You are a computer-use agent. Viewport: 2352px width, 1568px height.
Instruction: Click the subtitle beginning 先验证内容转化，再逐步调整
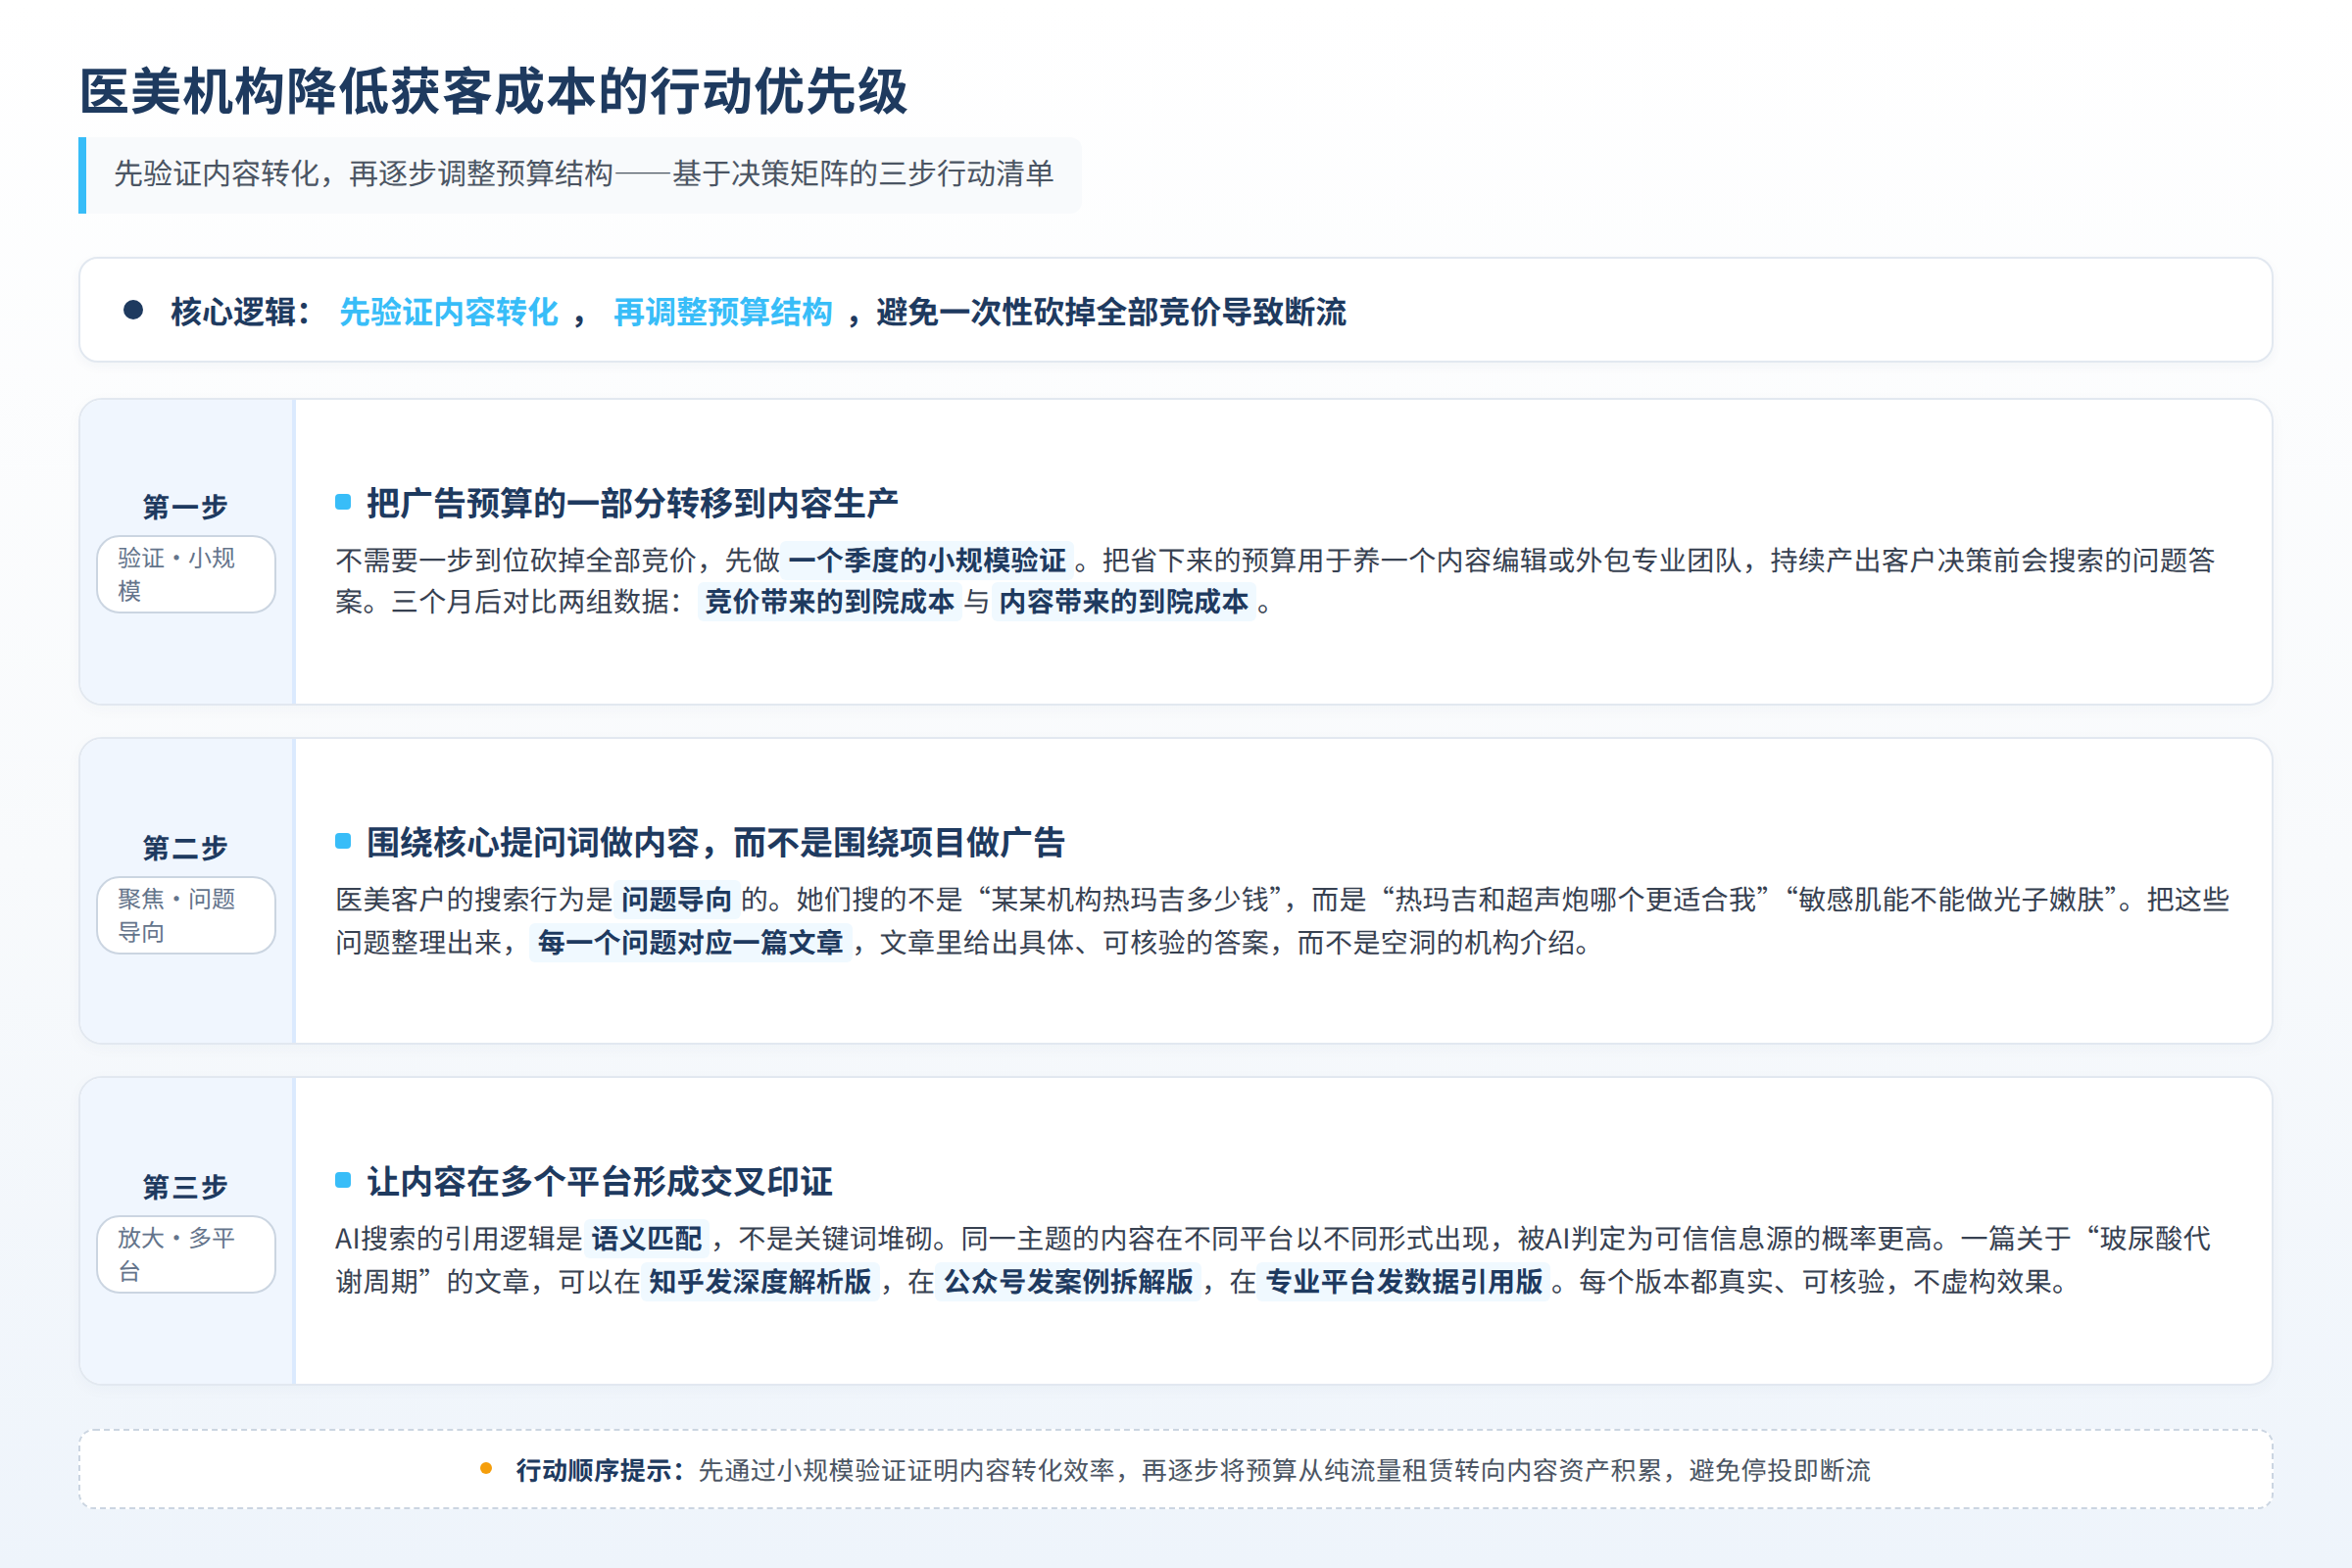click(583, 174)
